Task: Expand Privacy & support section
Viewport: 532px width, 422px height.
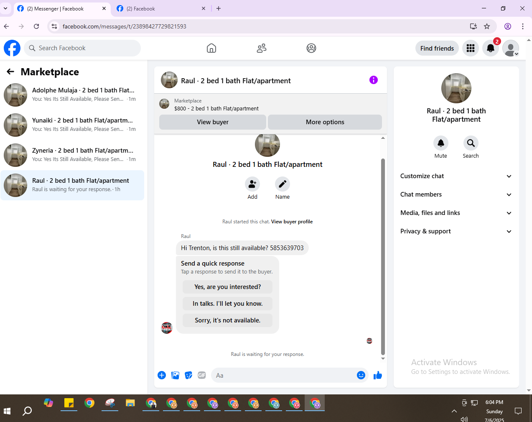Action: click(x=456, y=231)
